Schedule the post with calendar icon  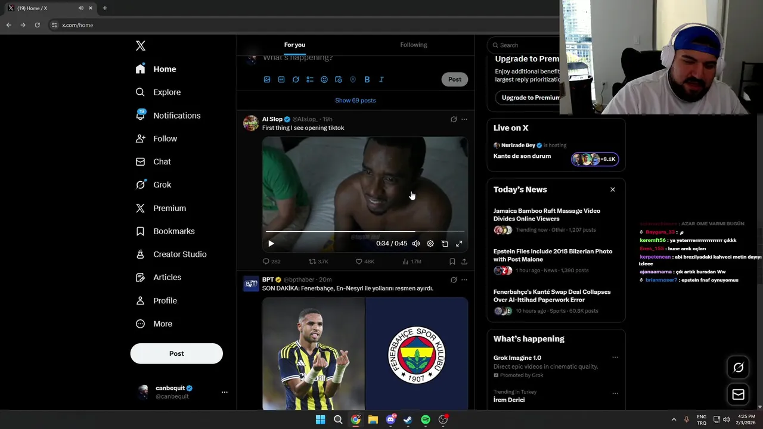(x=339, y=79)
